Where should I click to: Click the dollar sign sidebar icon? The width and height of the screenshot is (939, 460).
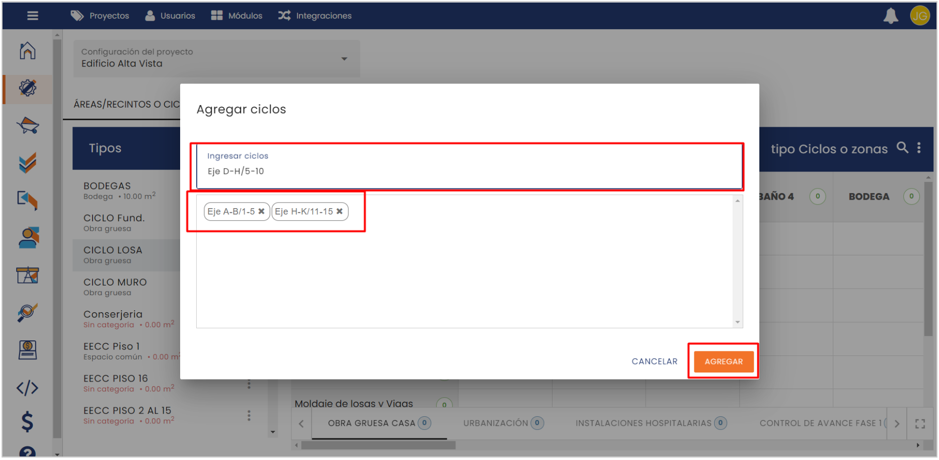point(28,421)
